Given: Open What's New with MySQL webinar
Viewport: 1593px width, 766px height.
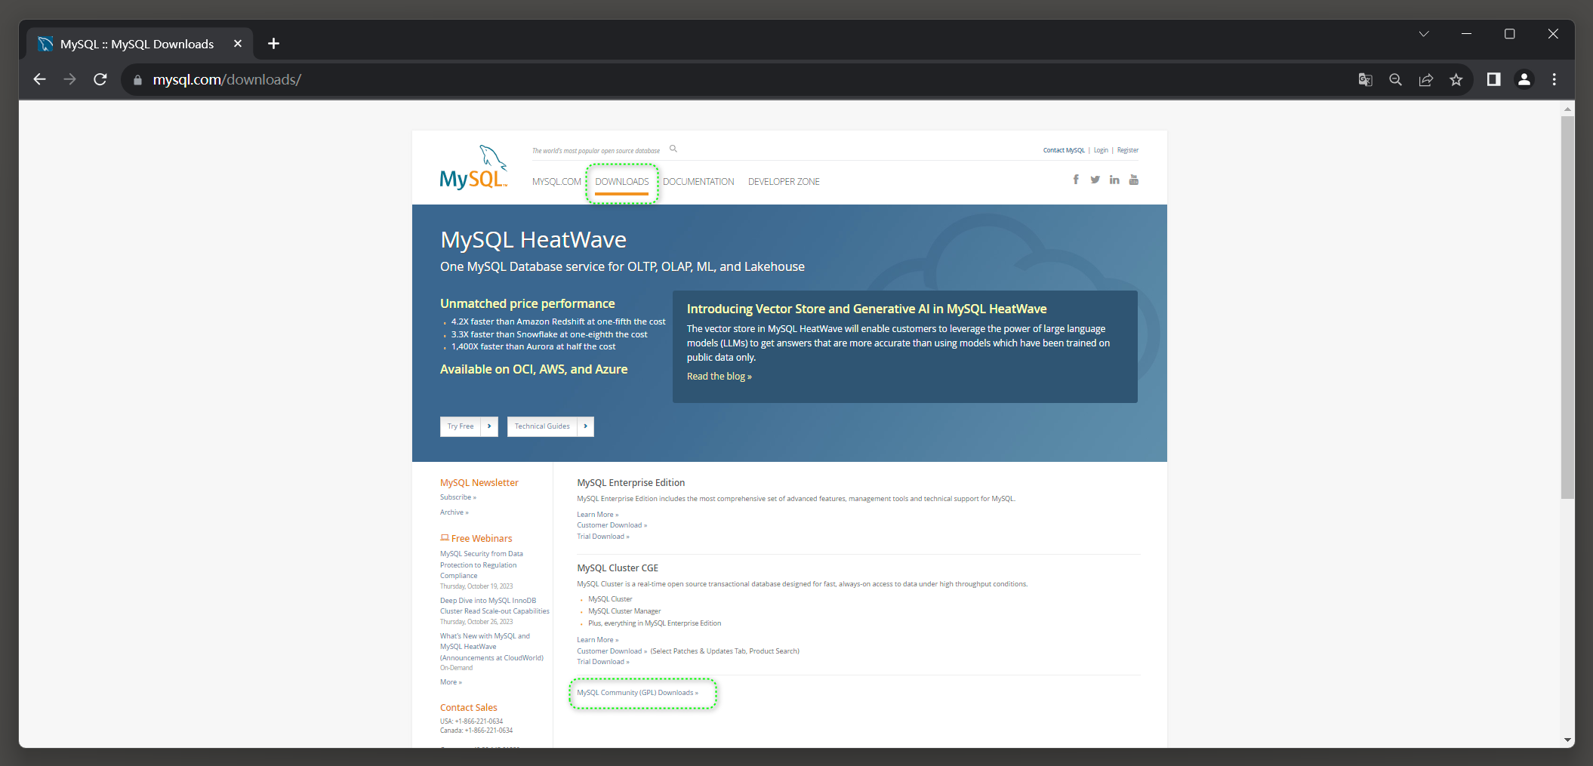Looking at the screenshot, I should (491, 647).
